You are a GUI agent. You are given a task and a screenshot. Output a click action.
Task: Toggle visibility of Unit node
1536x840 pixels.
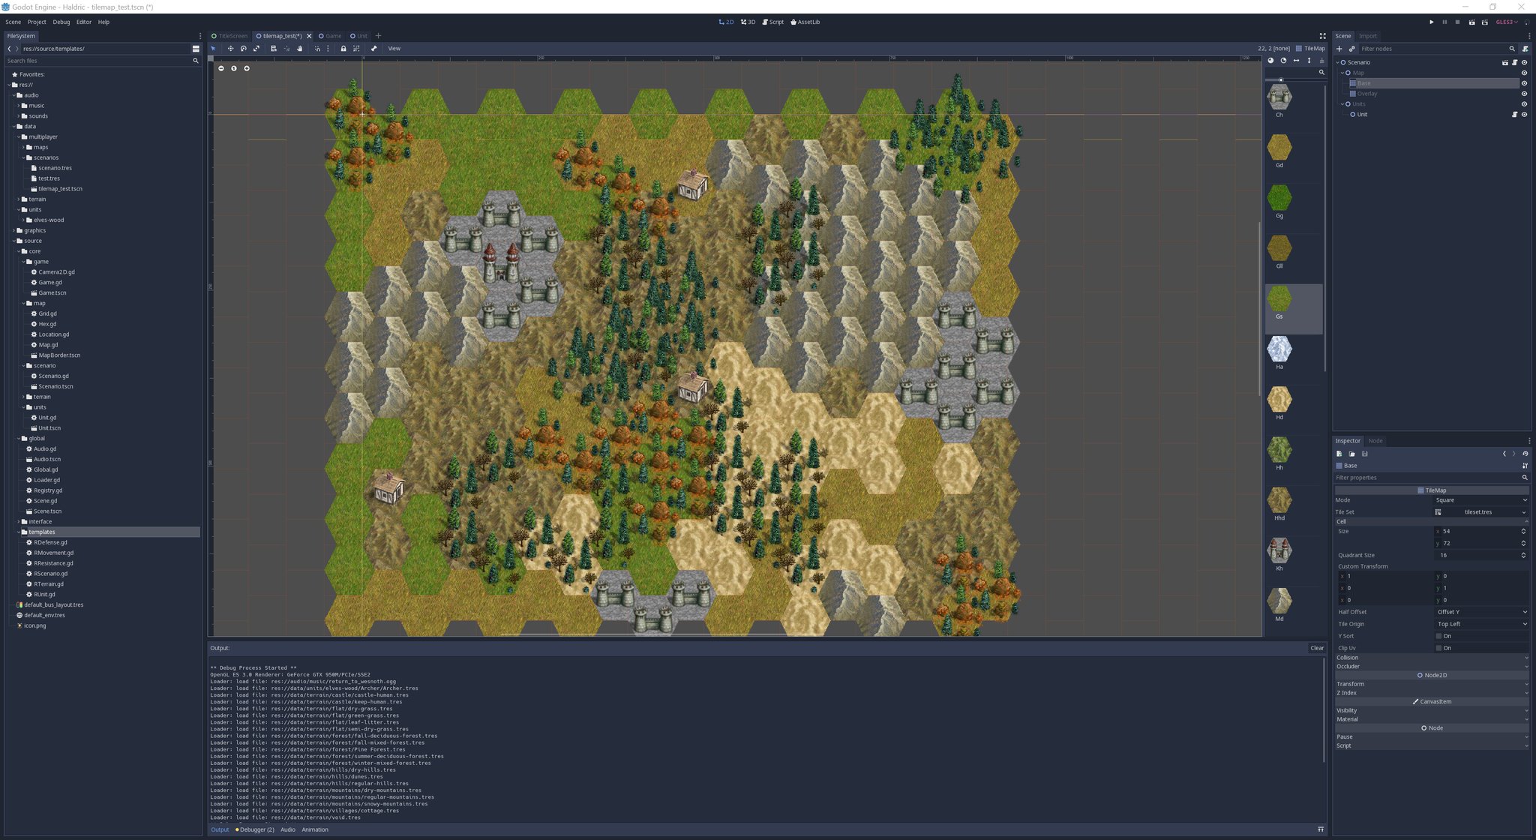click(1524, 115)
